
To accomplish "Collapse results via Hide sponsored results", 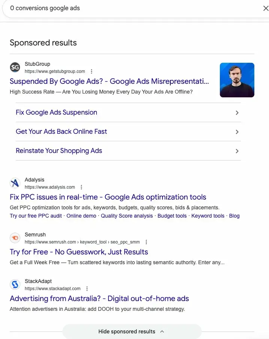I will (x=131, y=331).
